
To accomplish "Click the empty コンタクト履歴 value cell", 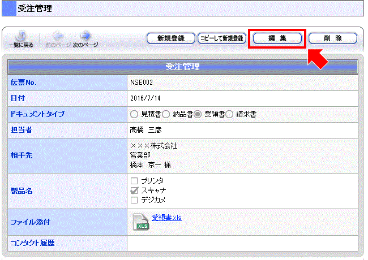I will pyautogui.click(x=242, y=244).
